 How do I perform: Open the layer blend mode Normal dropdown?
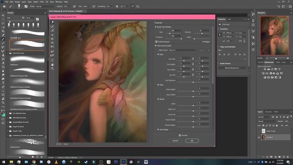[266, 121]
